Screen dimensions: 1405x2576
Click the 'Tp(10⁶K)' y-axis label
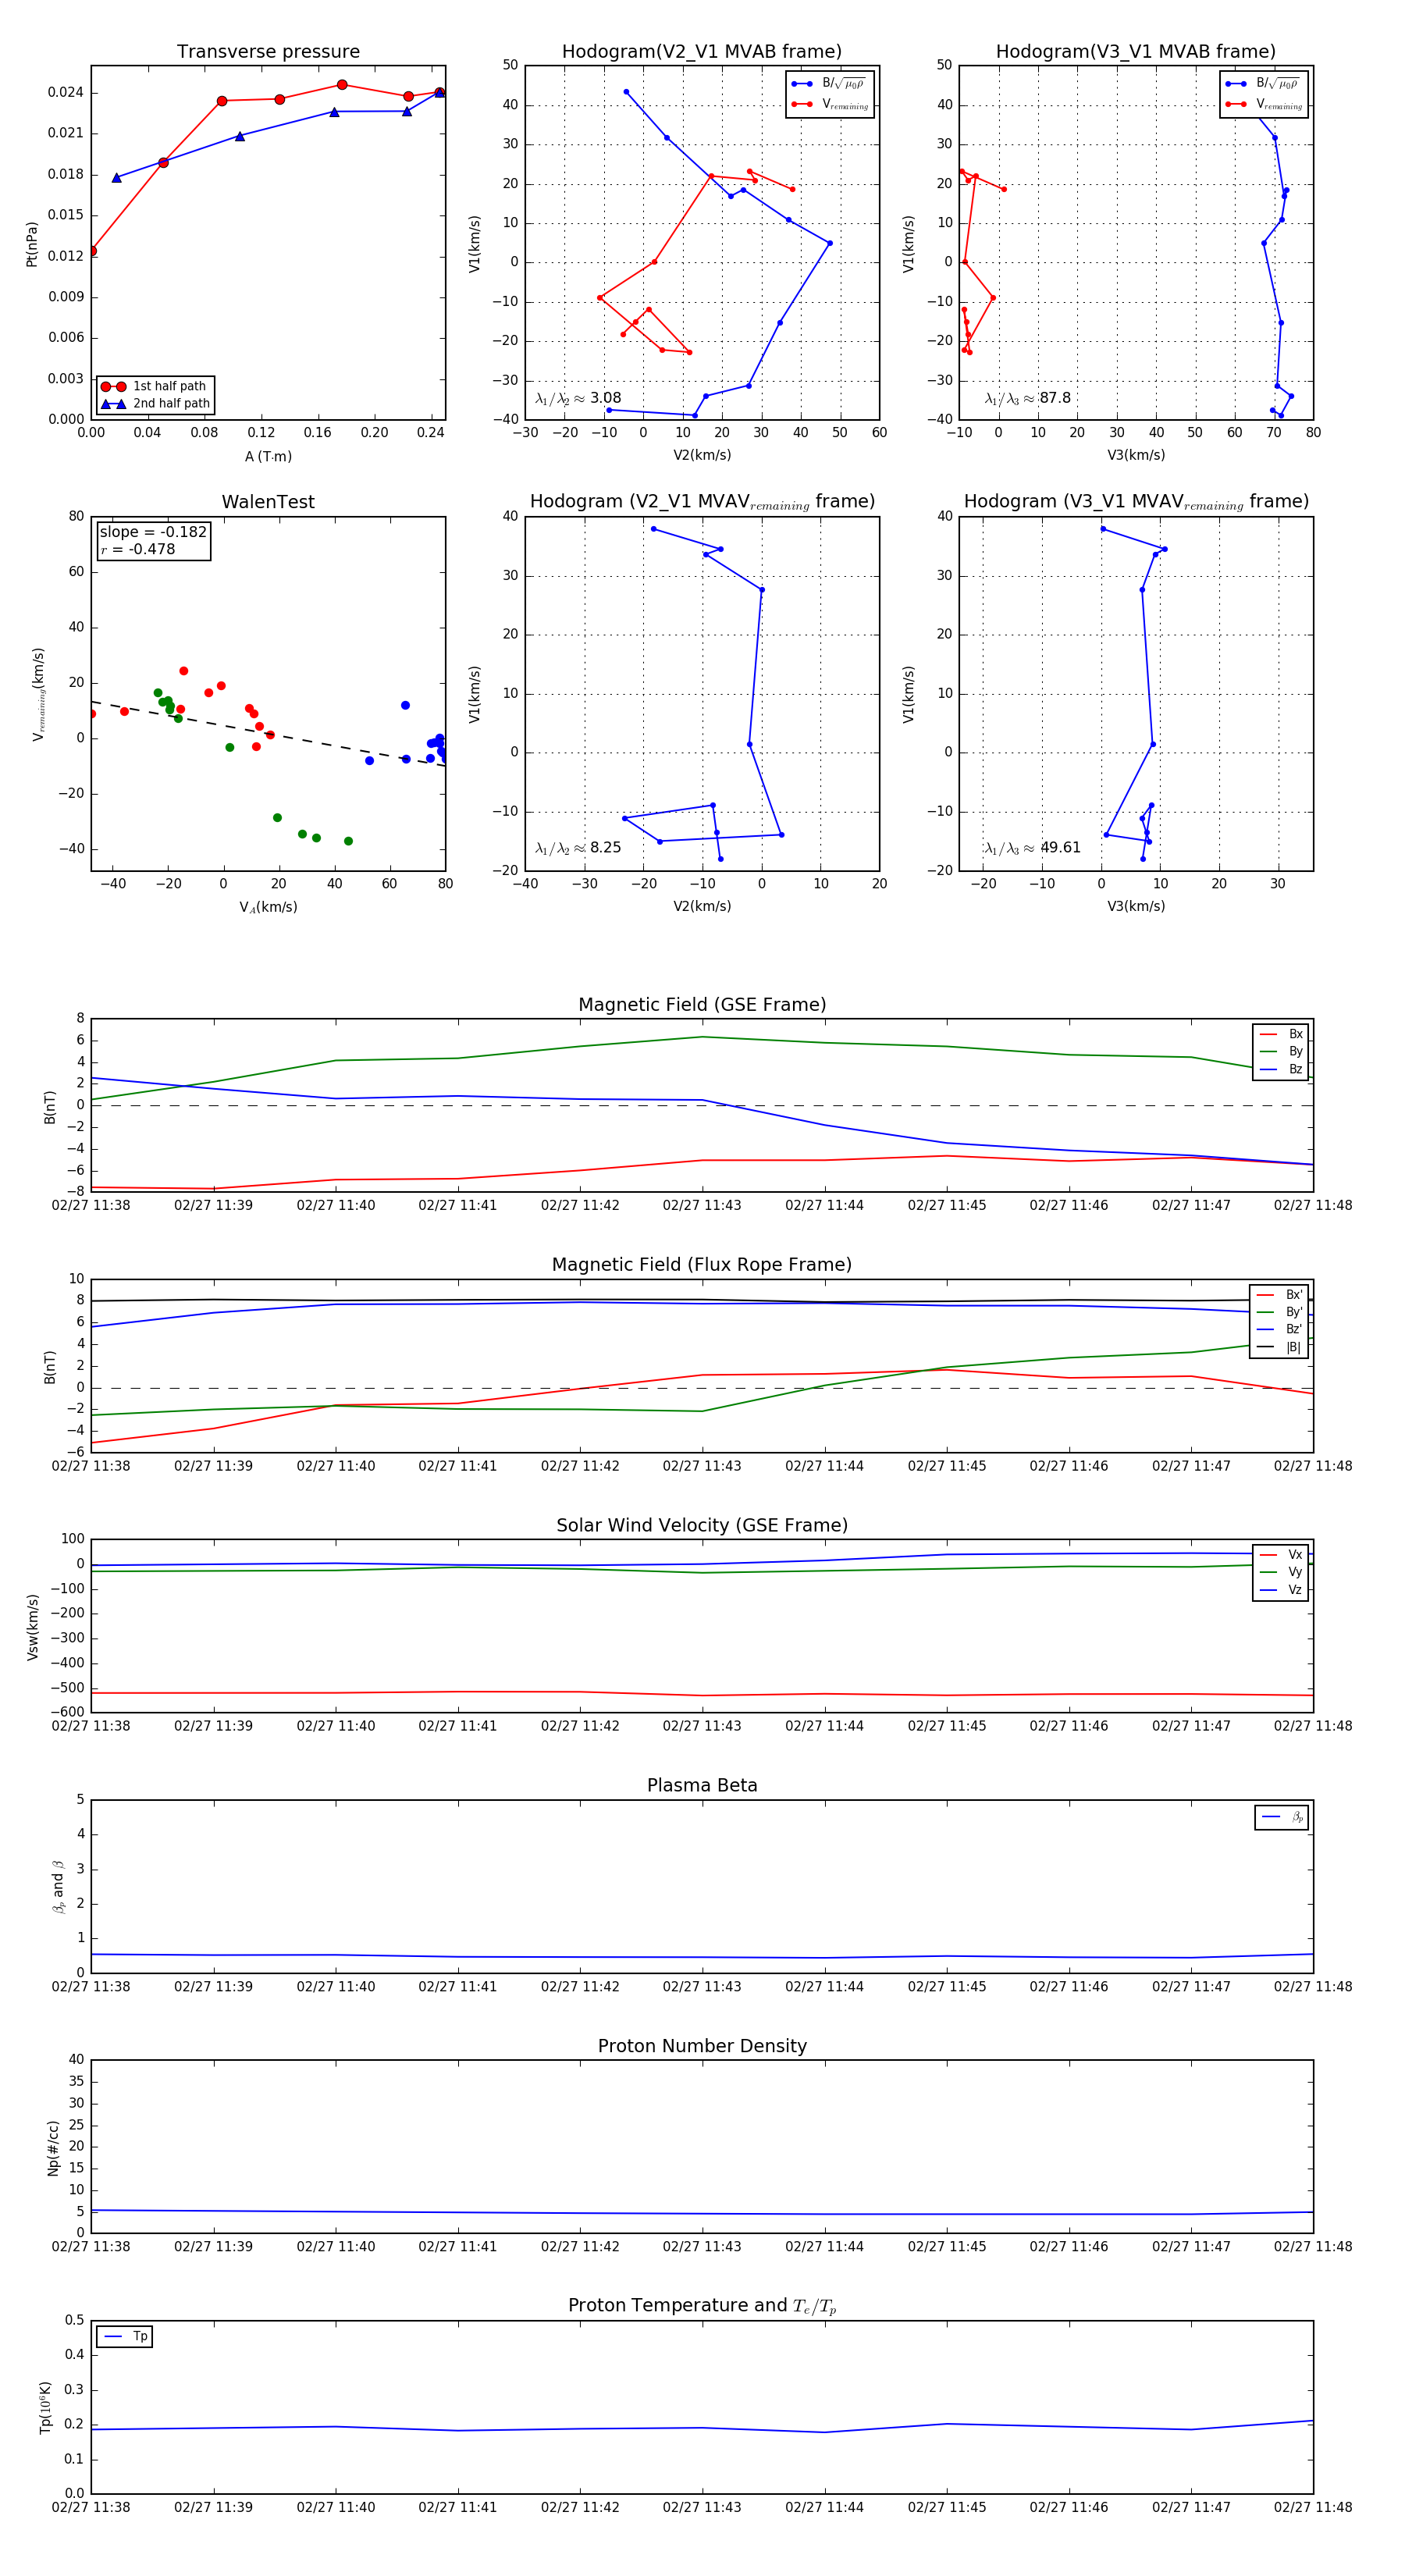click(x=46, y=2407)
